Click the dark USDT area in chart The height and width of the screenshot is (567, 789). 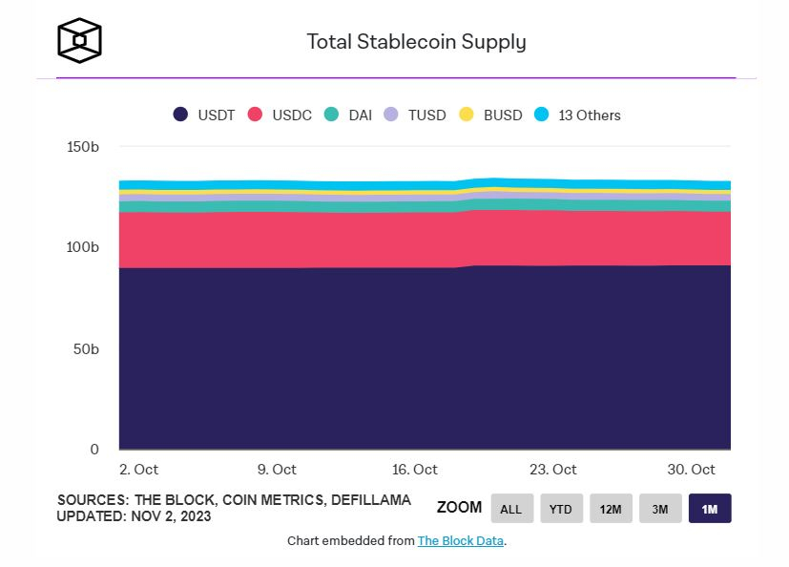[x=425, y=363]
